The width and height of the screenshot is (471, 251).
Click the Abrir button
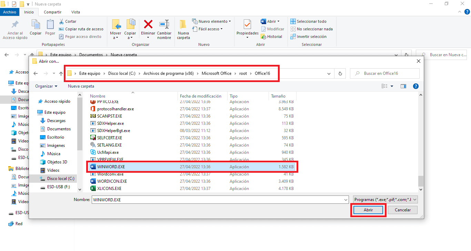click(368, 210)
